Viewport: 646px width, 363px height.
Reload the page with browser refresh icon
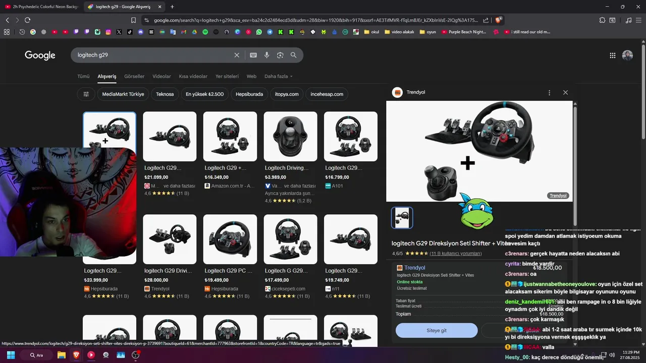point(27,20)
